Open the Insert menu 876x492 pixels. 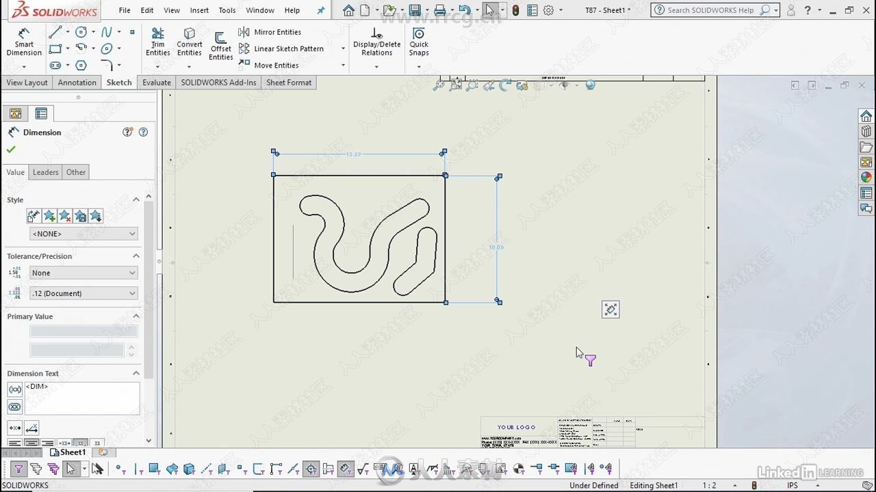(x=199, y=10)
